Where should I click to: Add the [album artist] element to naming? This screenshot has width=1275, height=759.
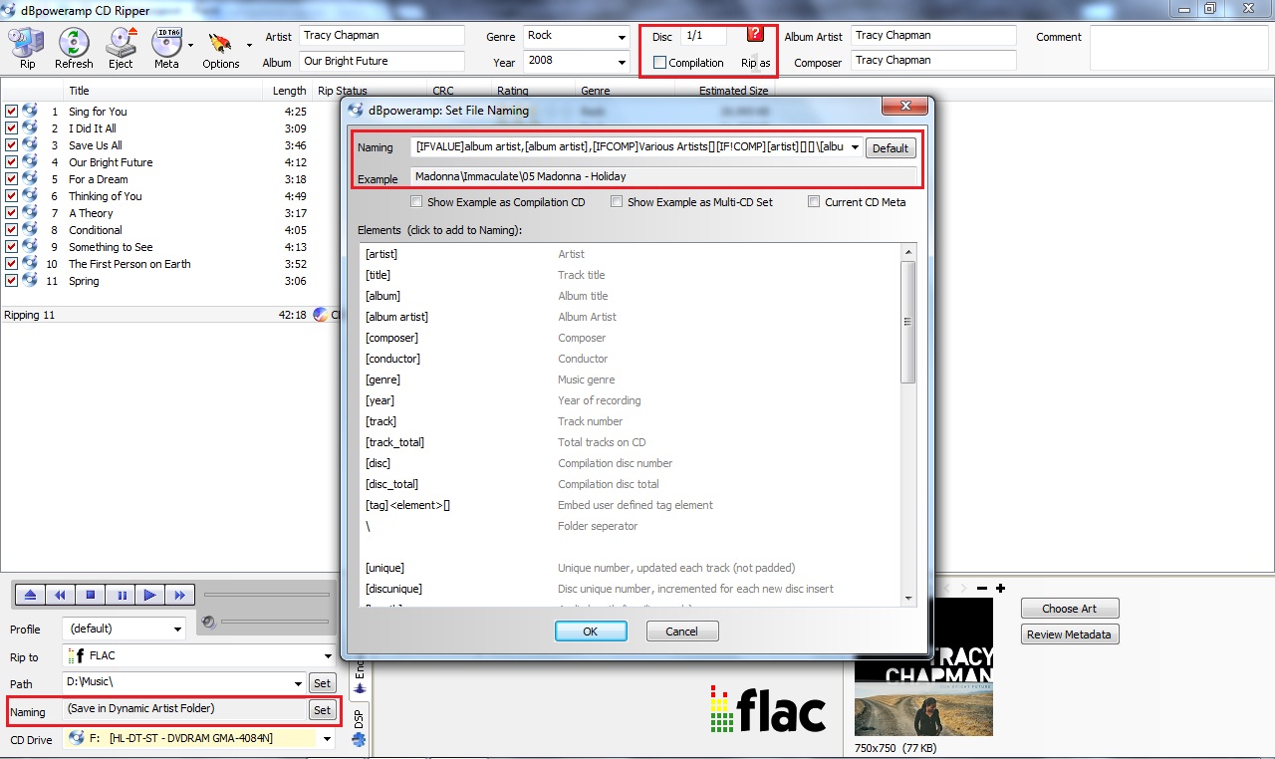click(396, 317)
